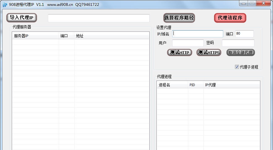Focus the IP/域名 input field
Viewport: 273px width, 150px height.
198,34
